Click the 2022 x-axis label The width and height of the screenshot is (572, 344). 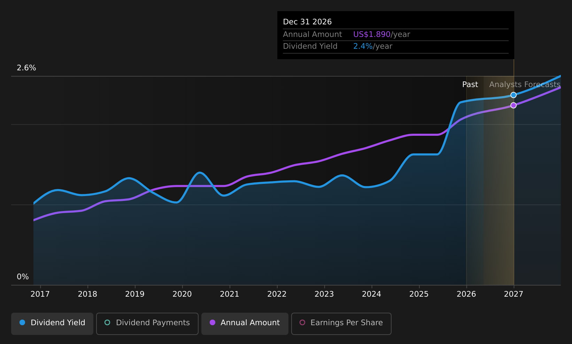[x=277, y=294]
